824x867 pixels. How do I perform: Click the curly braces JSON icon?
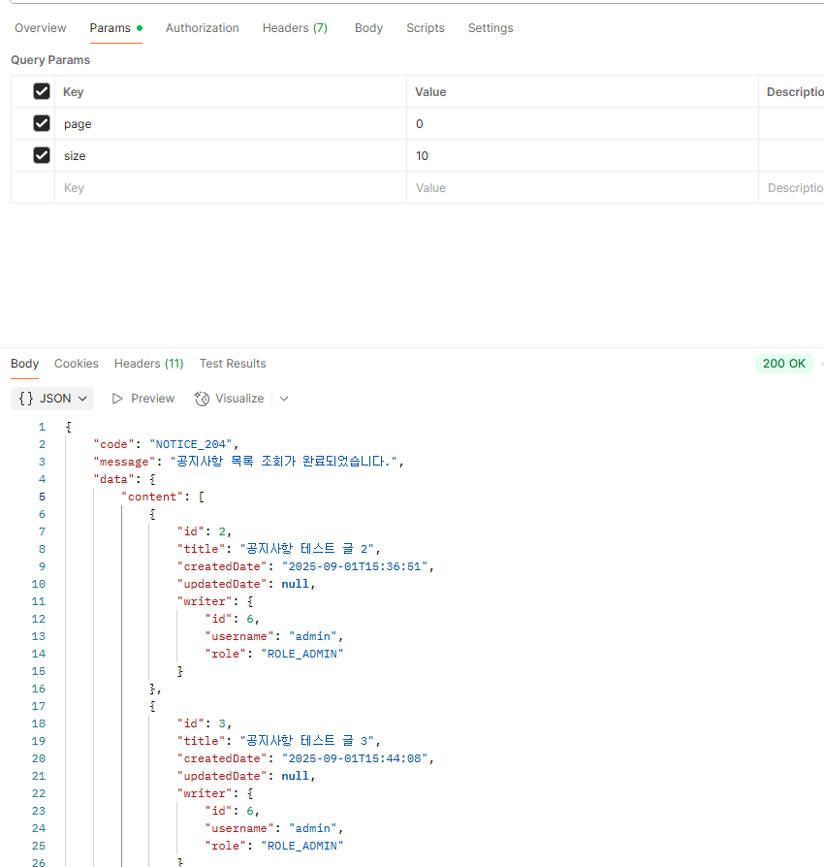click(x=26, y=399)
